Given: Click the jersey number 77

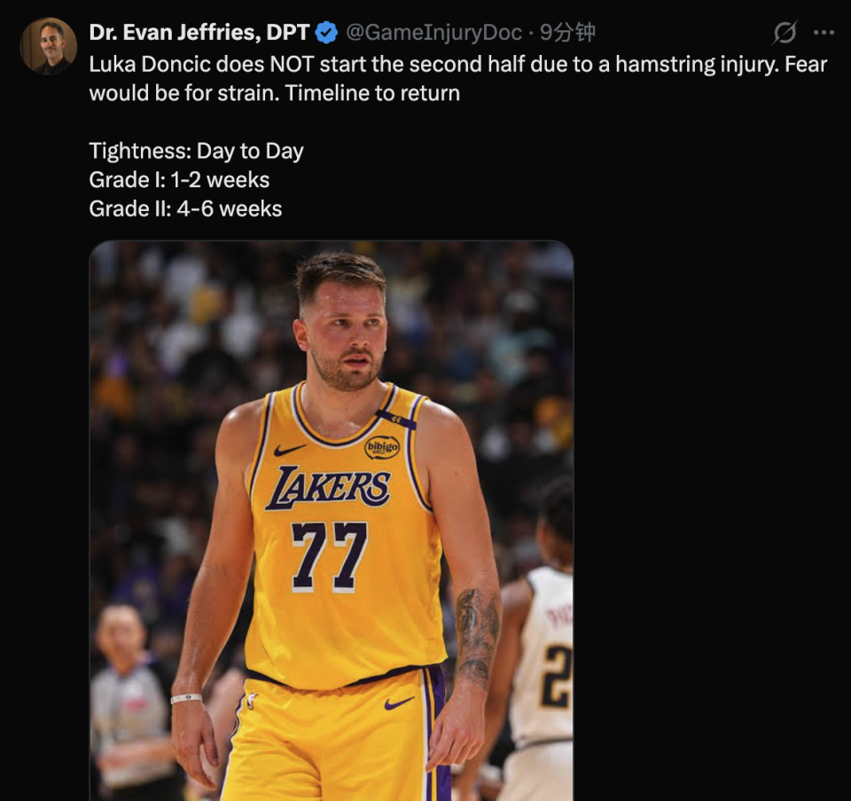Looking at the screenshot, I should point(329,556).
